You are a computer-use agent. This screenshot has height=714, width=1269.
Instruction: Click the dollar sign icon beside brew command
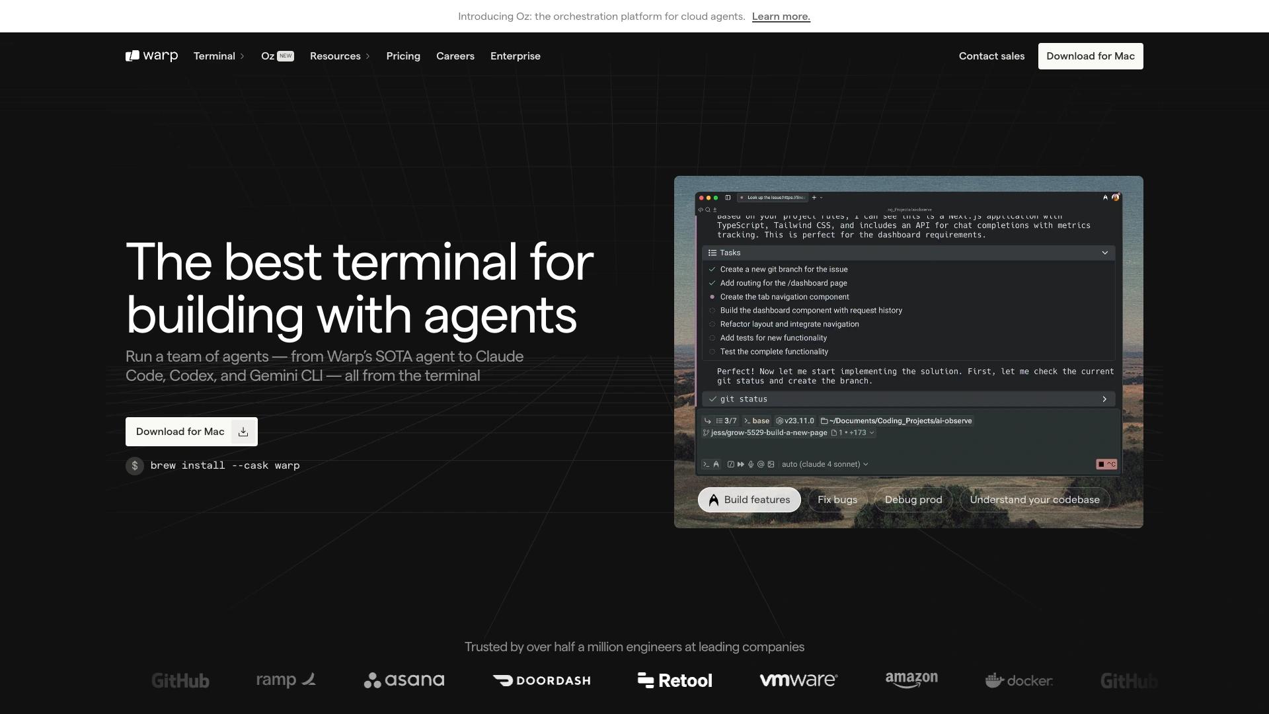[x=135, y=465]
